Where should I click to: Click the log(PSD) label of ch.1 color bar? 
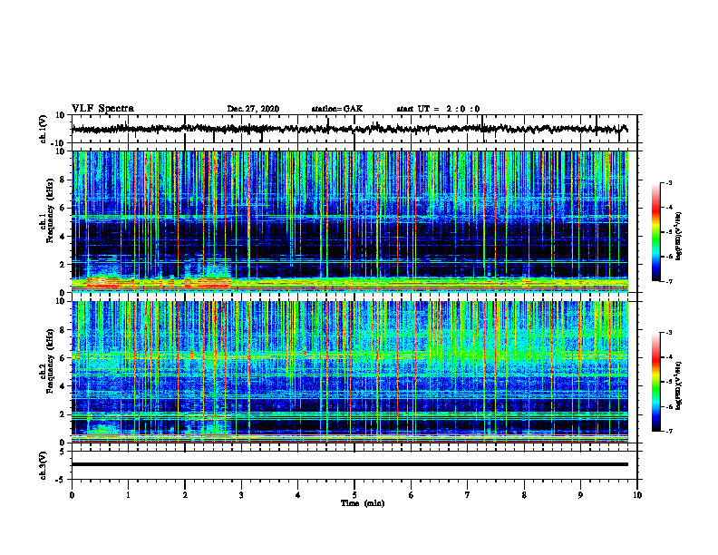(679, 236)
